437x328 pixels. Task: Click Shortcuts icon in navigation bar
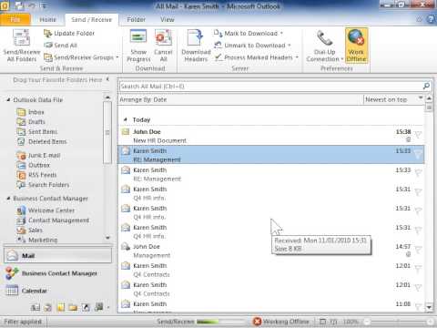86,307
